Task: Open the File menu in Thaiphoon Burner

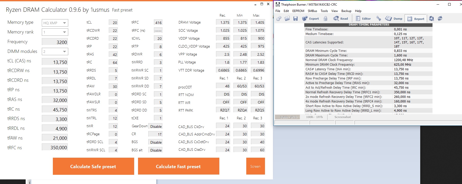Action: coord(278,11)
